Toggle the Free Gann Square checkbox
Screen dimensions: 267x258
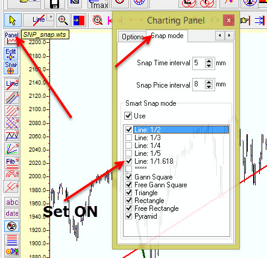pos(128,185)
